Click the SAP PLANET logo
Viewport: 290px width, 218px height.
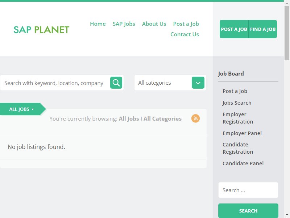[41, 30]
